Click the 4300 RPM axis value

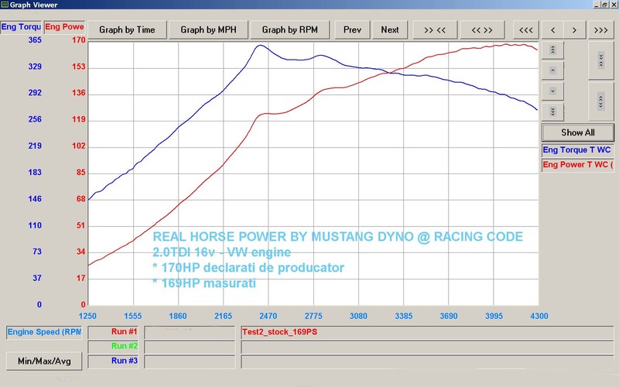coord(539,316)
